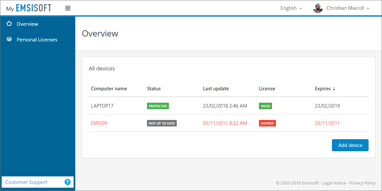Click the PROTECTED status badge for LAPTOP17

click(x=158, y=106)
